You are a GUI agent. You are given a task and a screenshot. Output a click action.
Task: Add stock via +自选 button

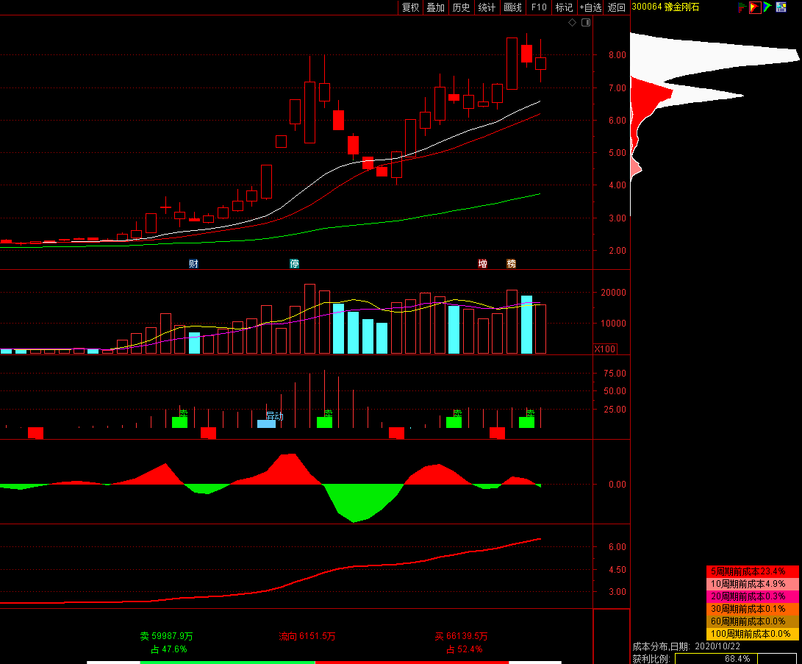tap(590, 7)
